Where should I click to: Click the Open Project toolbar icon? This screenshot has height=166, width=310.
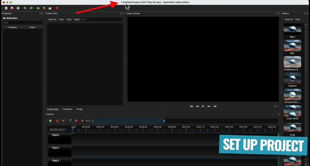tap(12, 8)
